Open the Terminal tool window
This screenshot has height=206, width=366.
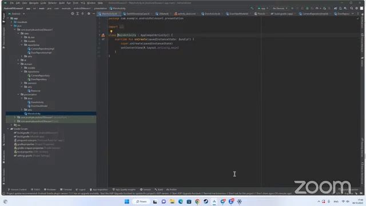66,189
